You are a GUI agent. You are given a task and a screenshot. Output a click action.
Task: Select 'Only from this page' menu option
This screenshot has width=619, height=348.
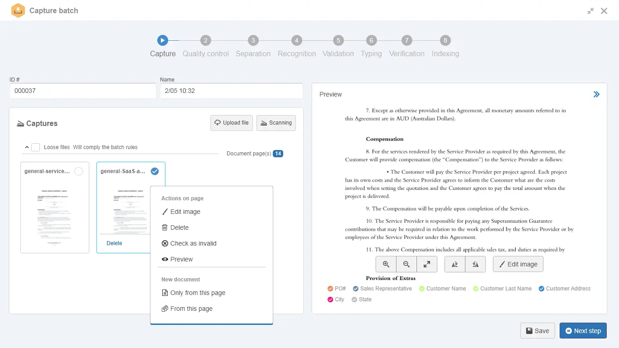coord(198,293)
